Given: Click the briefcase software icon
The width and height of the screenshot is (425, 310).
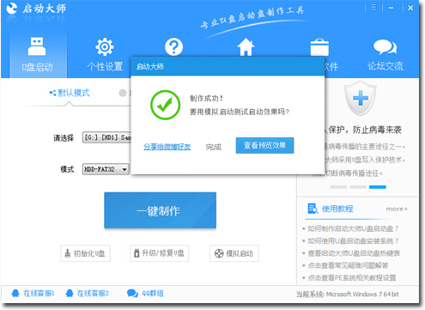Looking at the screenshot, I should pyautogui.click(x=319, y=47).
